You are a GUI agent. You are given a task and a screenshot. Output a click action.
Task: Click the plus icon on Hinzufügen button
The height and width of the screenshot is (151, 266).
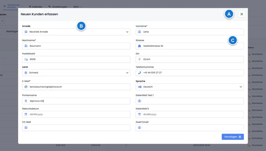tap(240, 137)
